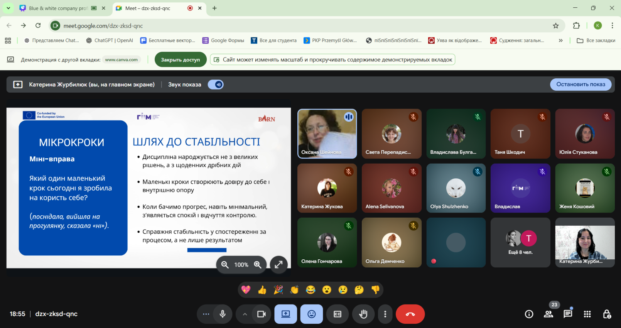621x328 pixels.
Task: Expand the hidden bookmarks overflow chevron
Action: (560, 41)
